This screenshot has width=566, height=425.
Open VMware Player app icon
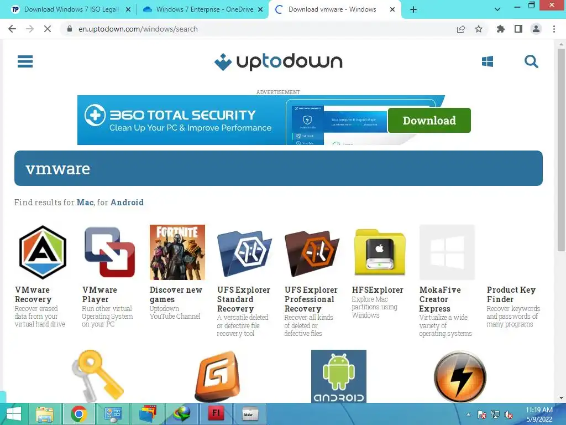[x=110, y=252]
